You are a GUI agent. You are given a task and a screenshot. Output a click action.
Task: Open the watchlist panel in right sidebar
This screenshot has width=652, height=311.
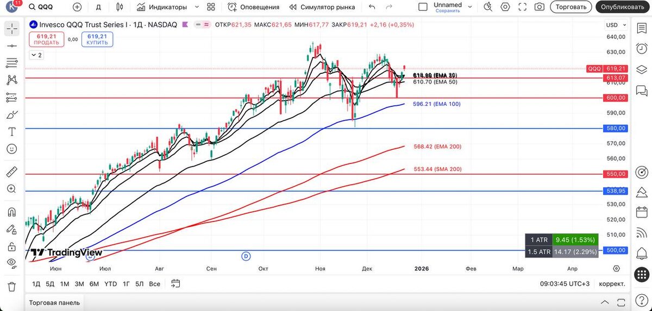642,28
